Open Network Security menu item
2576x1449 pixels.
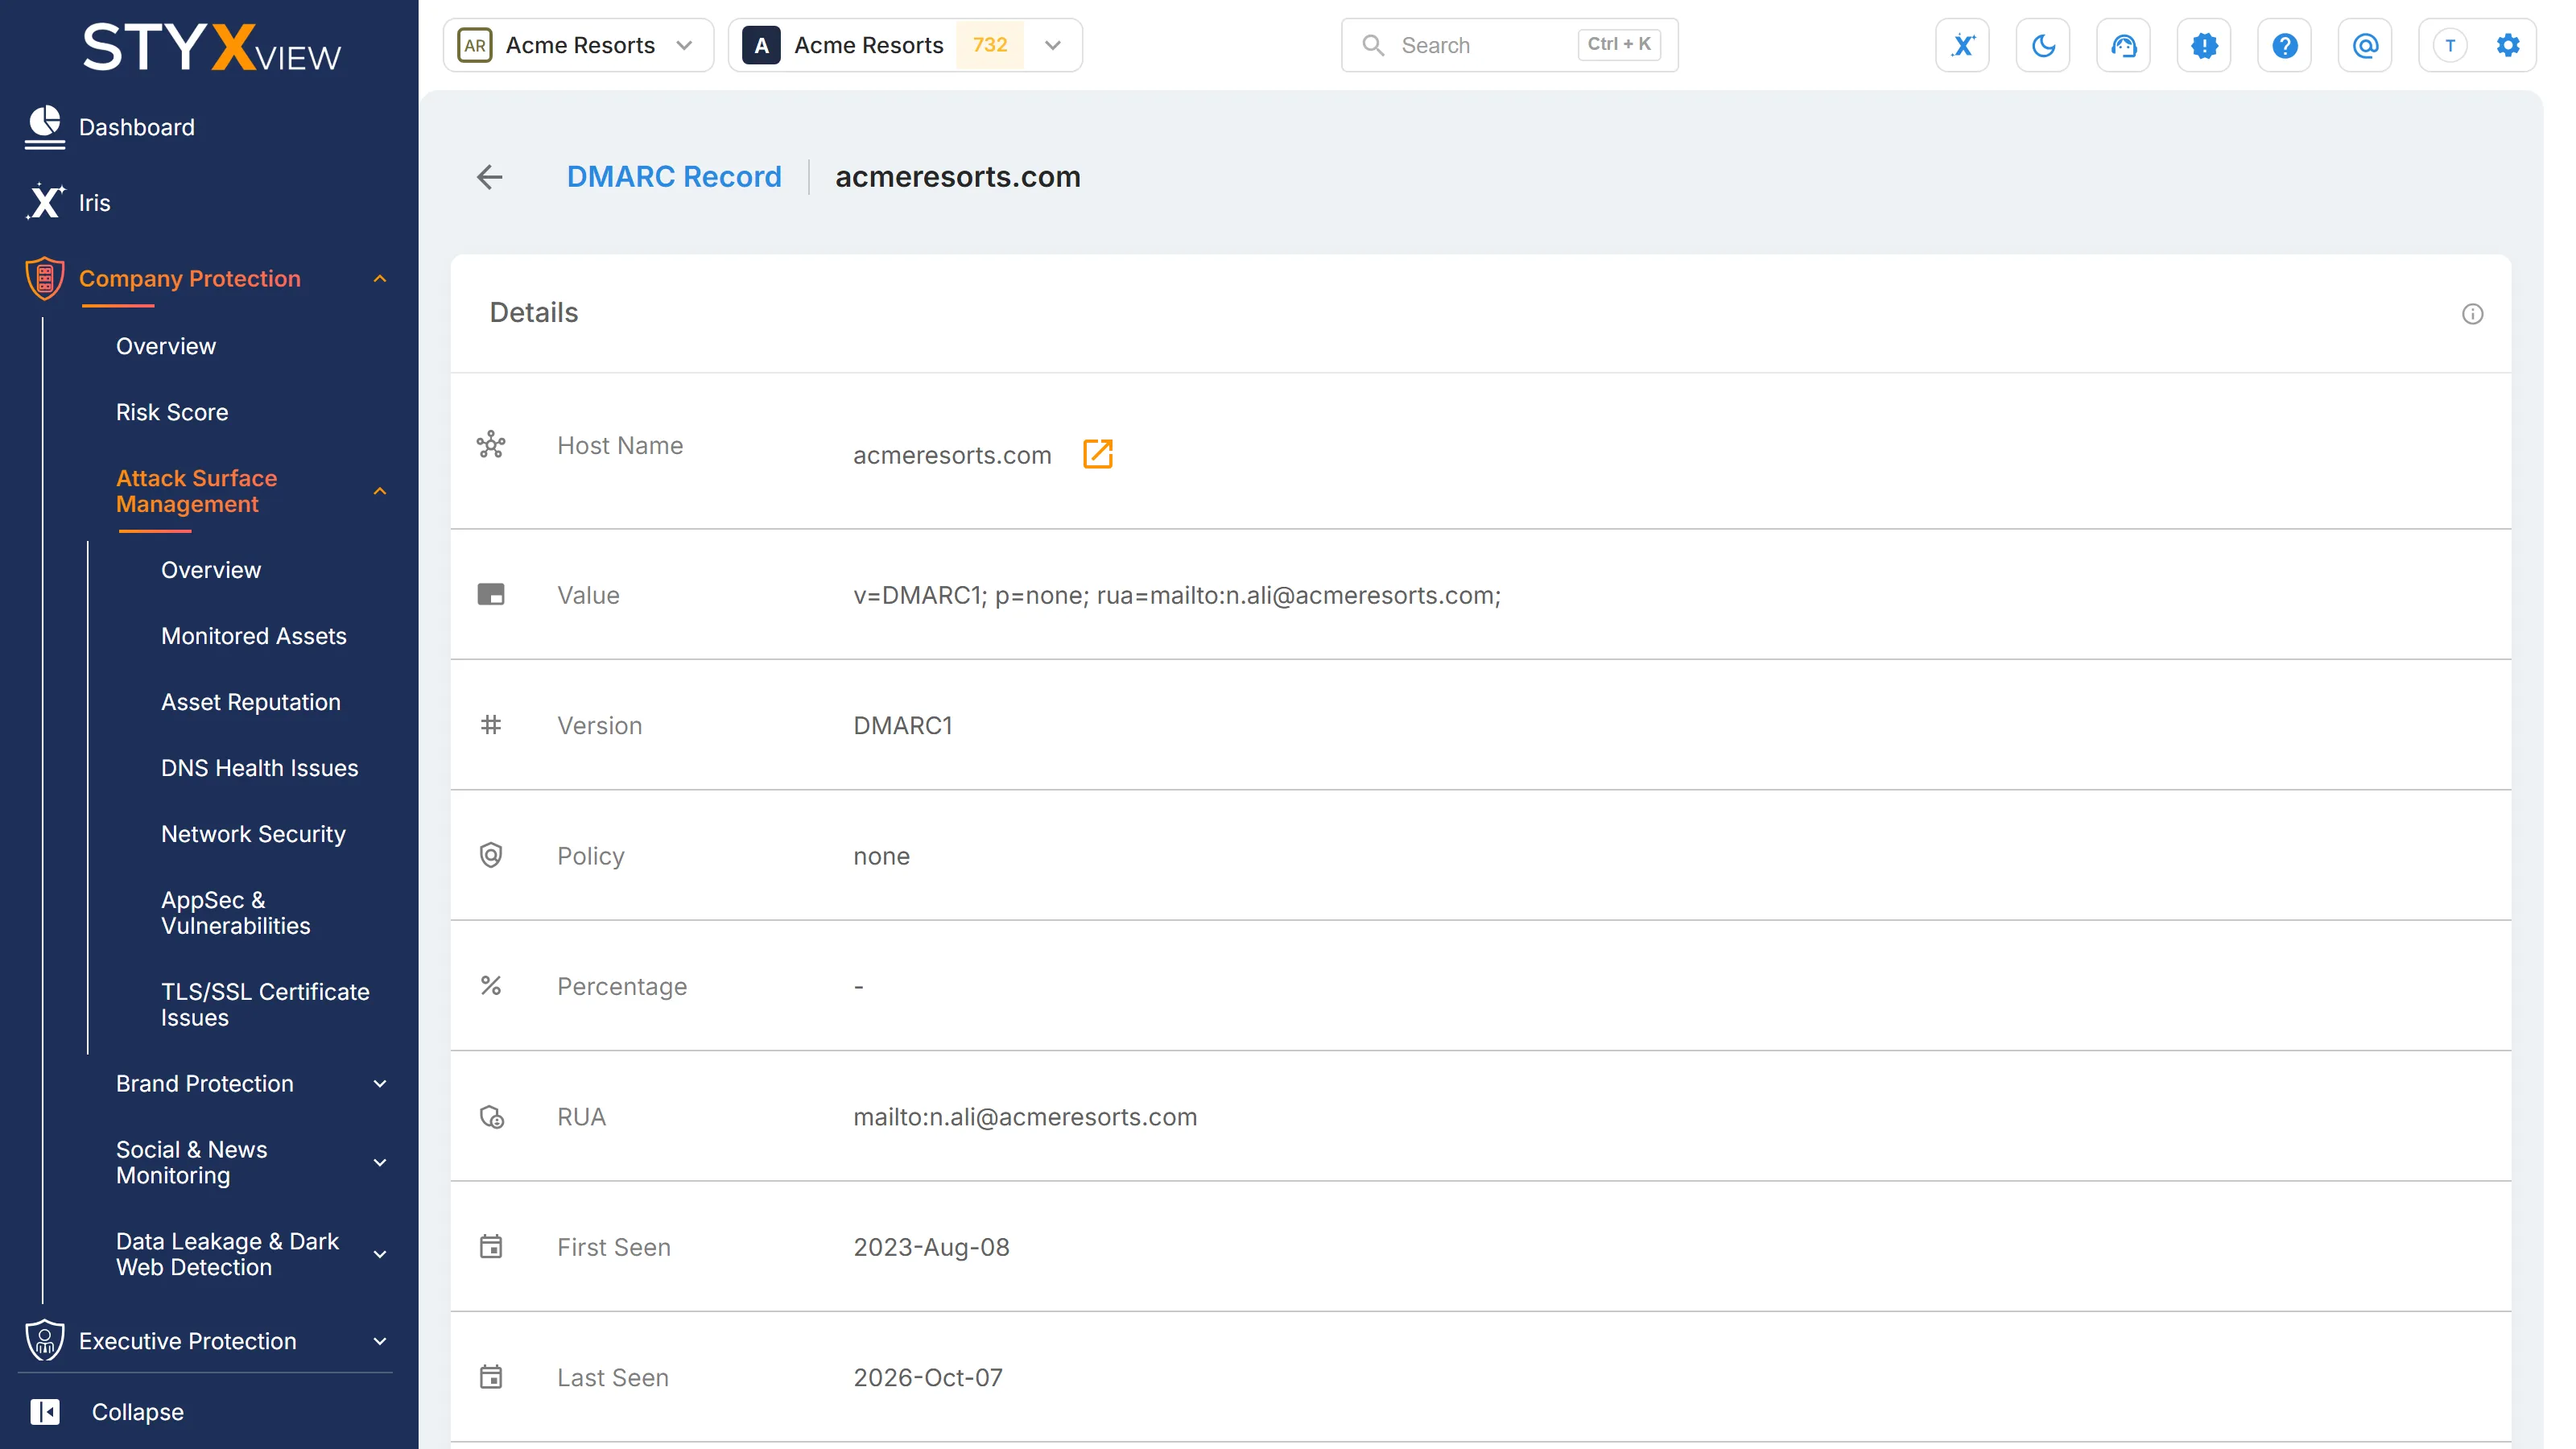pos(253,834)
